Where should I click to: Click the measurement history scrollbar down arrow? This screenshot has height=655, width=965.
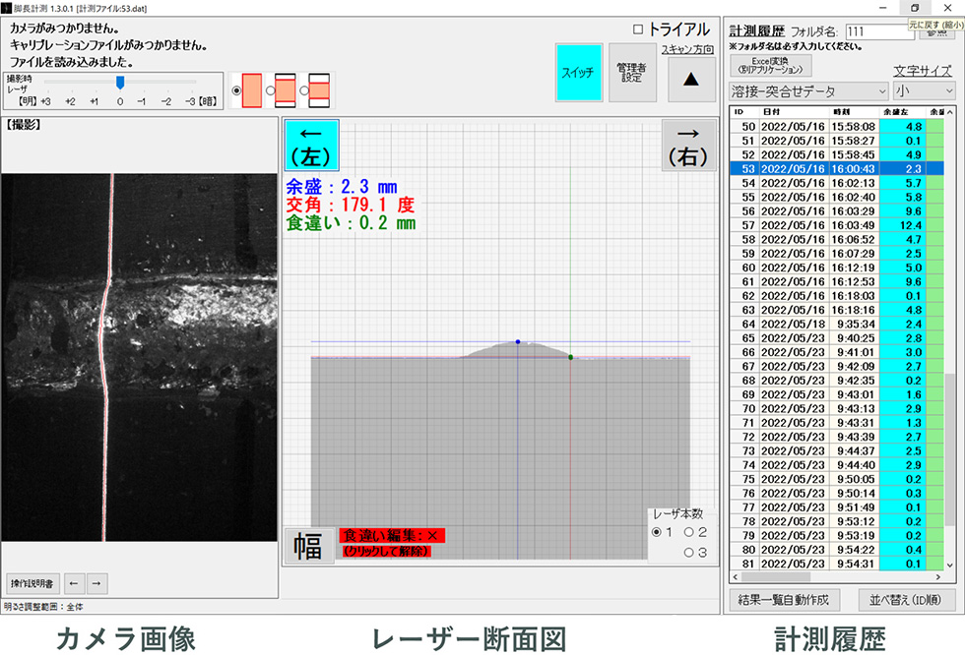point(949,566)
